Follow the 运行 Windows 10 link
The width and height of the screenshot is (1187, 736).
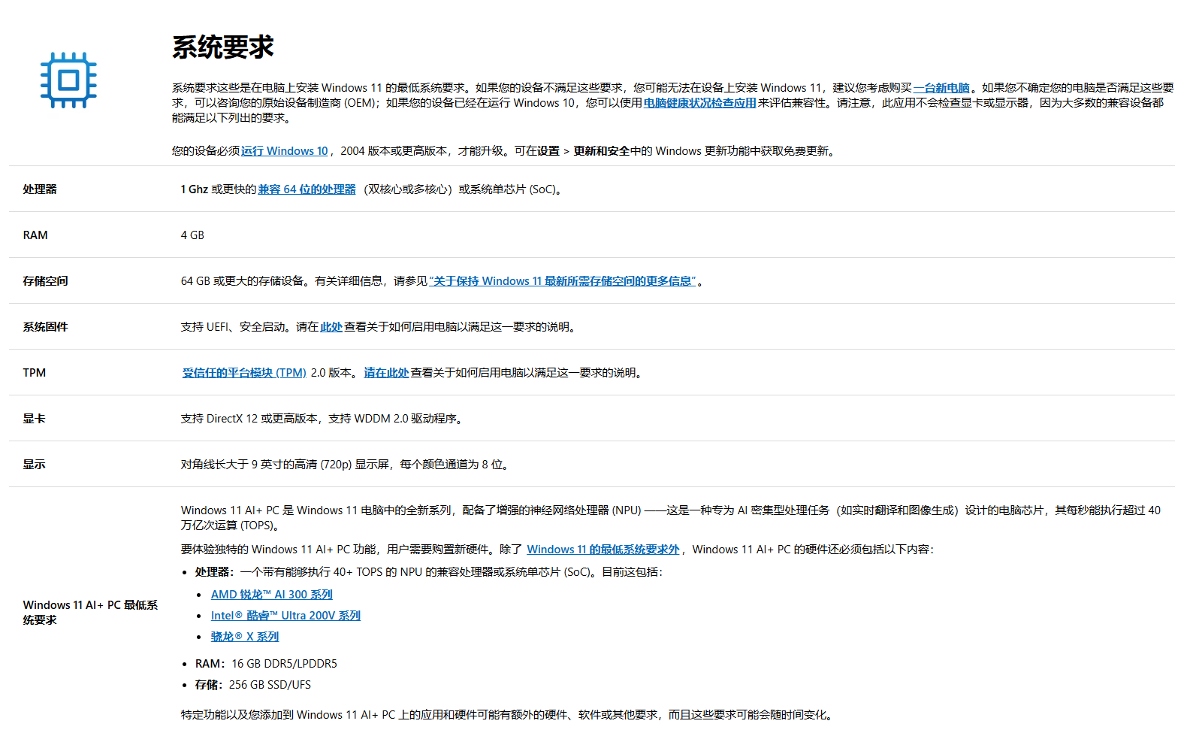284,151
